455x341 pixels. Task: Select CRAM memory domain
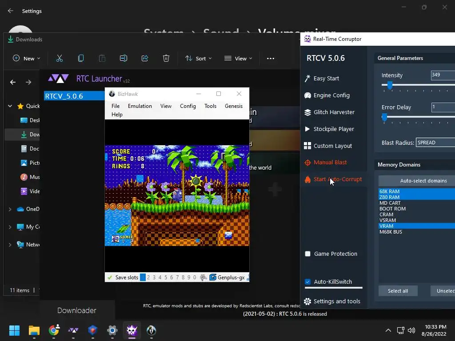point(417,214)
